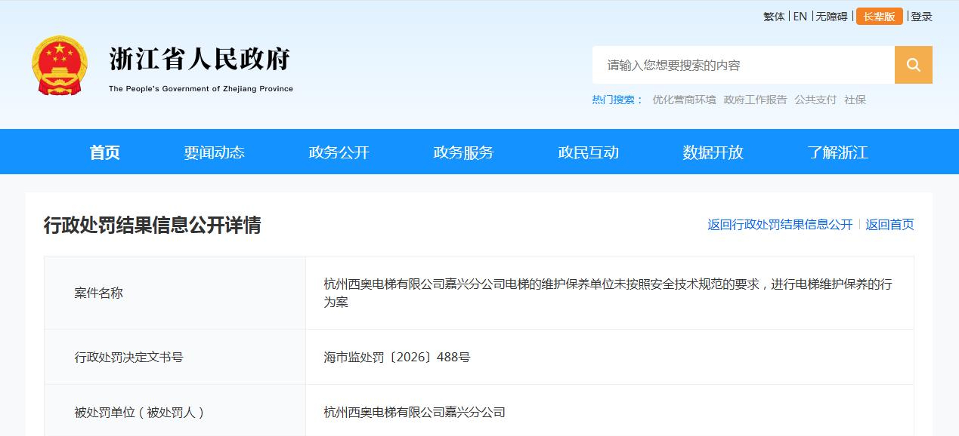Open the 政务公开 navigation menu
The image size is (959, 436).
(339, 152)
